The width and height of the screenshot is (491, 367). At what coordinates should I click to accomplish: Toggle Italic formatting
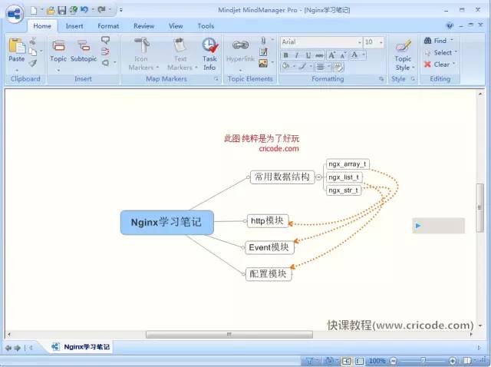click(297, 55)
